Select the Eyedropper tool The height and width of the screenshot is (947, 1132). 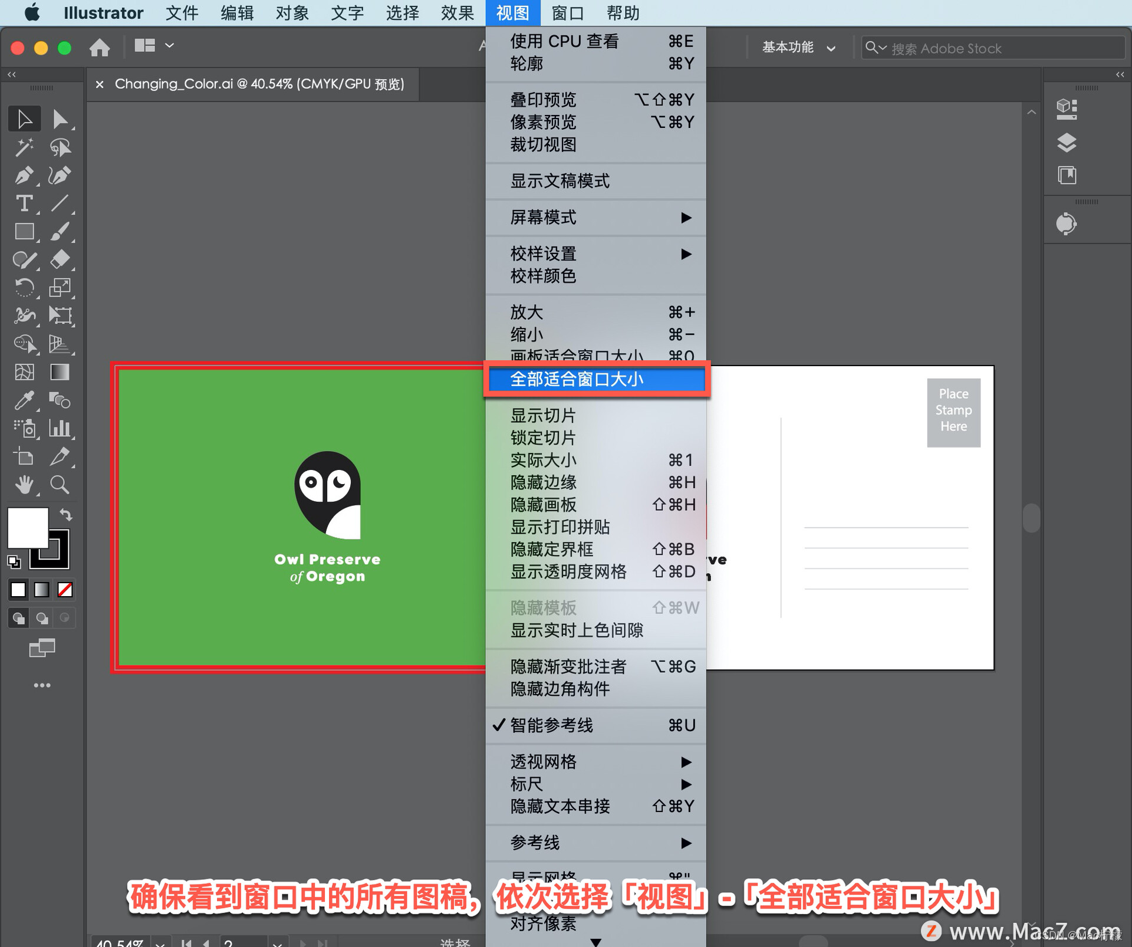pos(24,401)
